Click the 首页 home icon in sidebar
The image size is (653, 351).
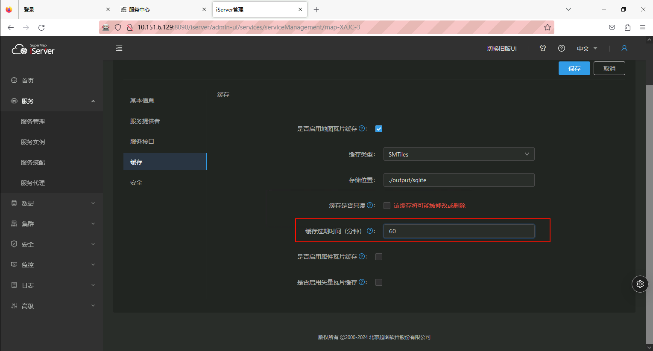coord(14,80)
